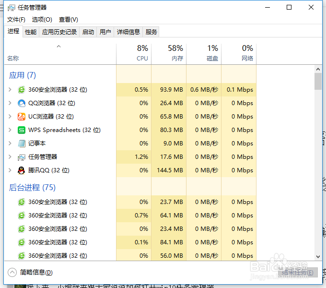Expand the 任务管理器 process group
This screenshot has height=288, width=326.
click(x=10, y=156)
